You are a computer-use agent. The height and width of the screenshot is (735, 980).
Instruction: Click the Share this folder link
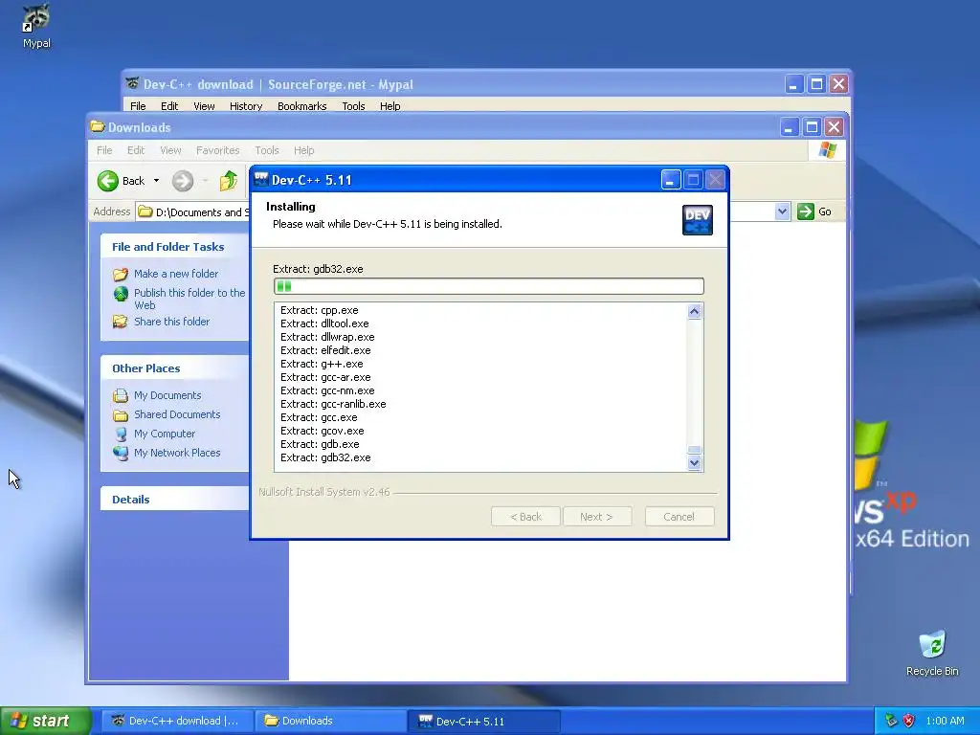tap(172, 322)
